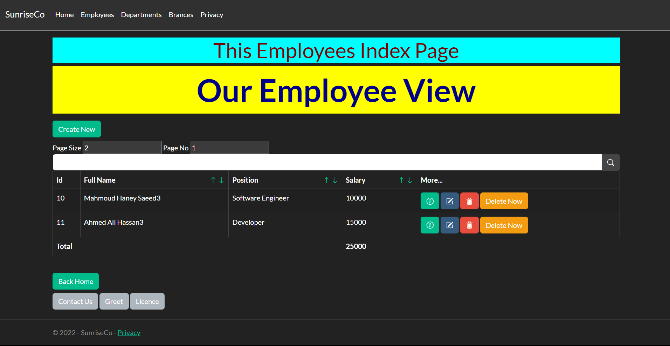The image size is (670, 346).
Task: Open details info icon for Mahmoud Haney Saeed3
Action: [x=430, y=201]
